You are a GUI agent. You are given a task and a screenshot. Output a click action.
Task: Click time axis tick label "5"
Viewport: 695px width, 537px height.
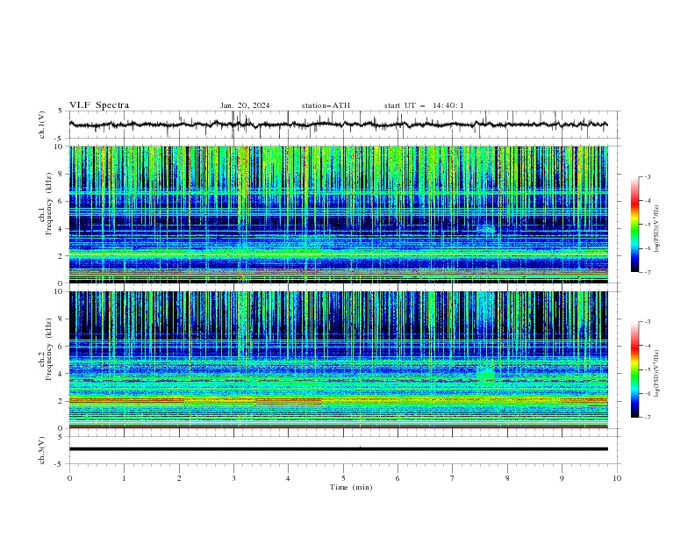click(343, 478)
